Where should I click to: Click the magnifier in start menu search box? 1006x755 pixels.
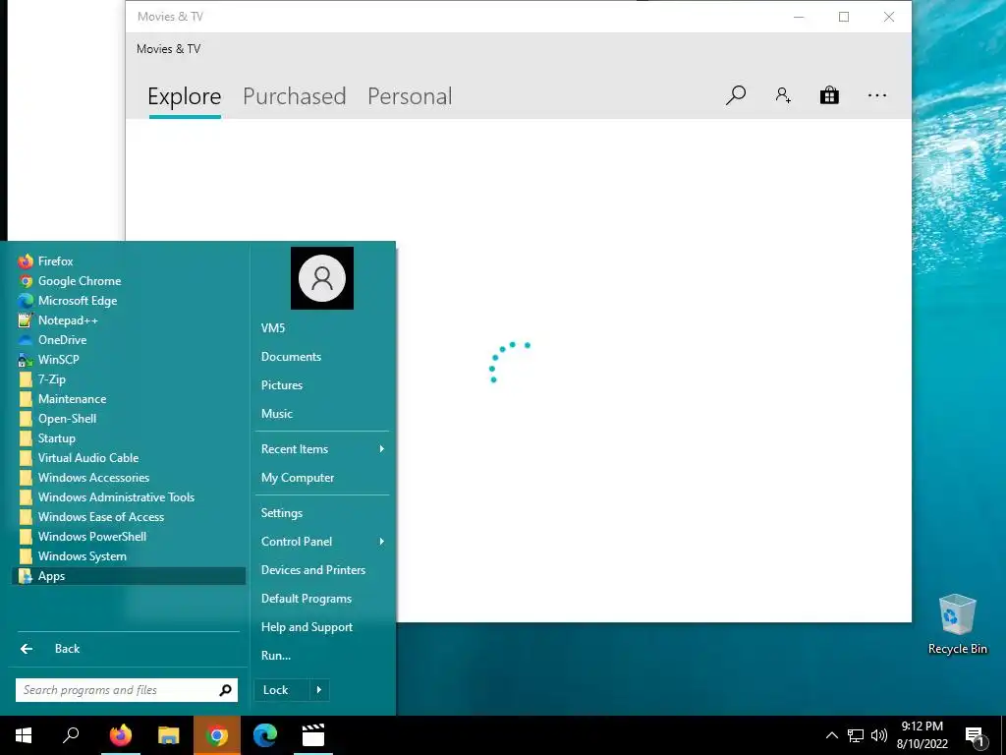point(225,690)
